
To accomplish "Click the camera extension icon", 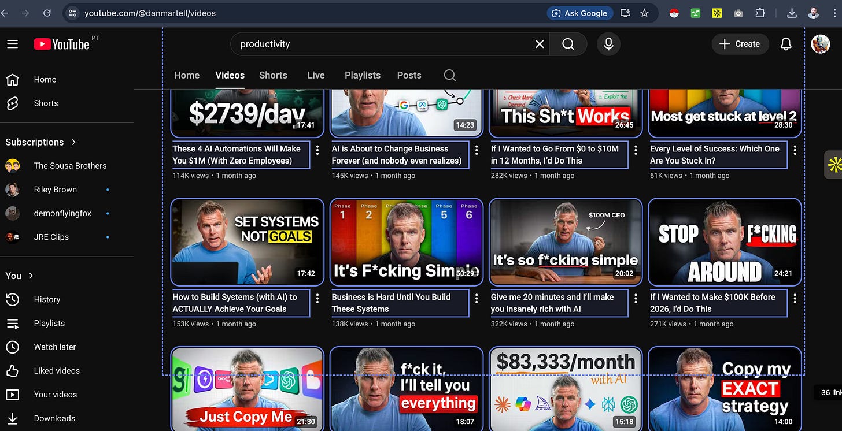I will 738,13.
